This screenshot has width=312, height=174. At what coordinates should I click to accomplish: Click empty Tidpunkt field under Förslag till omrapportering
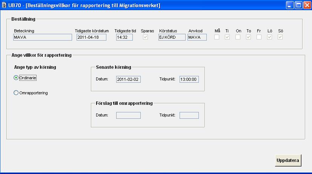(x=189, y=115)
